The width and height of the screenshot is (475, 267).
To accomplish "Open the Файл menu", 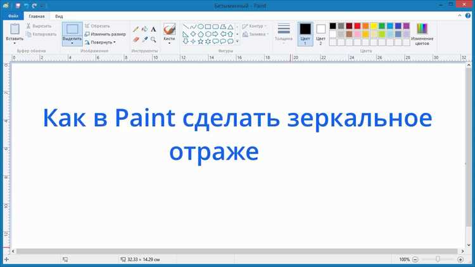I will (13, 16).
